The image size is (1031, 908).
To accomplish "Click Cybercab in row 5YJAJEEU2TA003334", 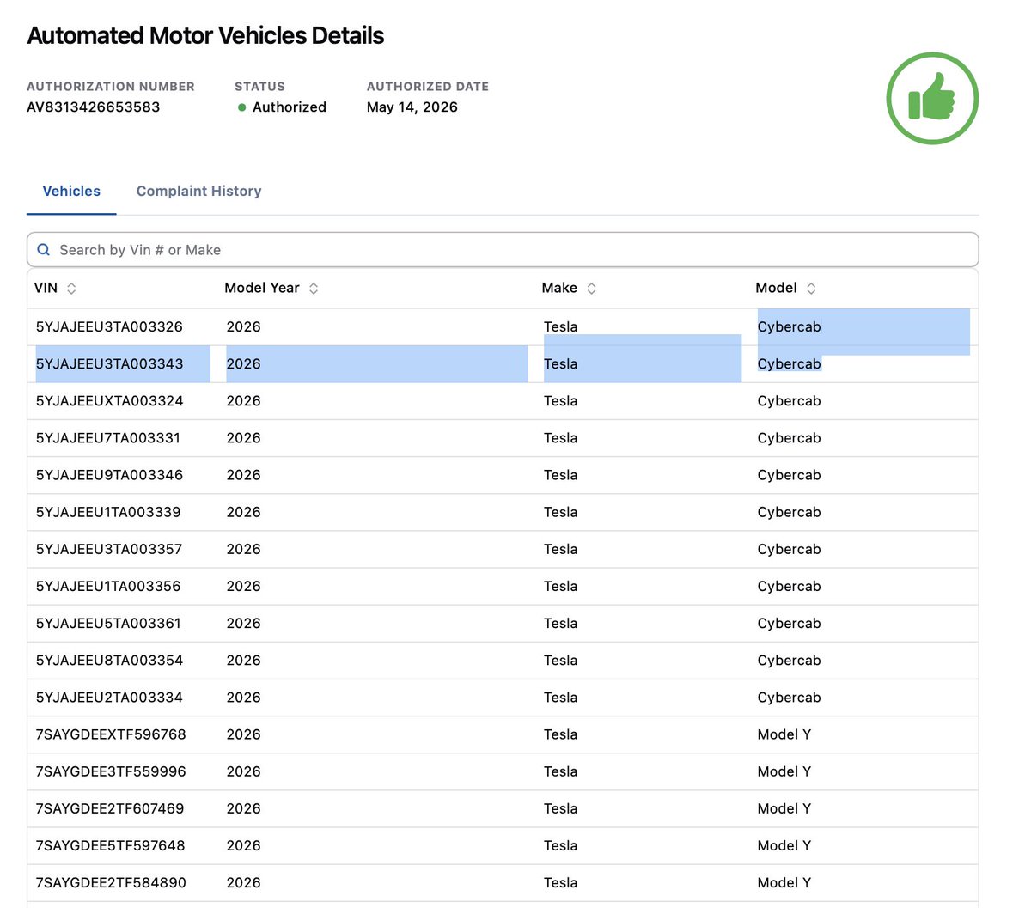I will 789,697.
